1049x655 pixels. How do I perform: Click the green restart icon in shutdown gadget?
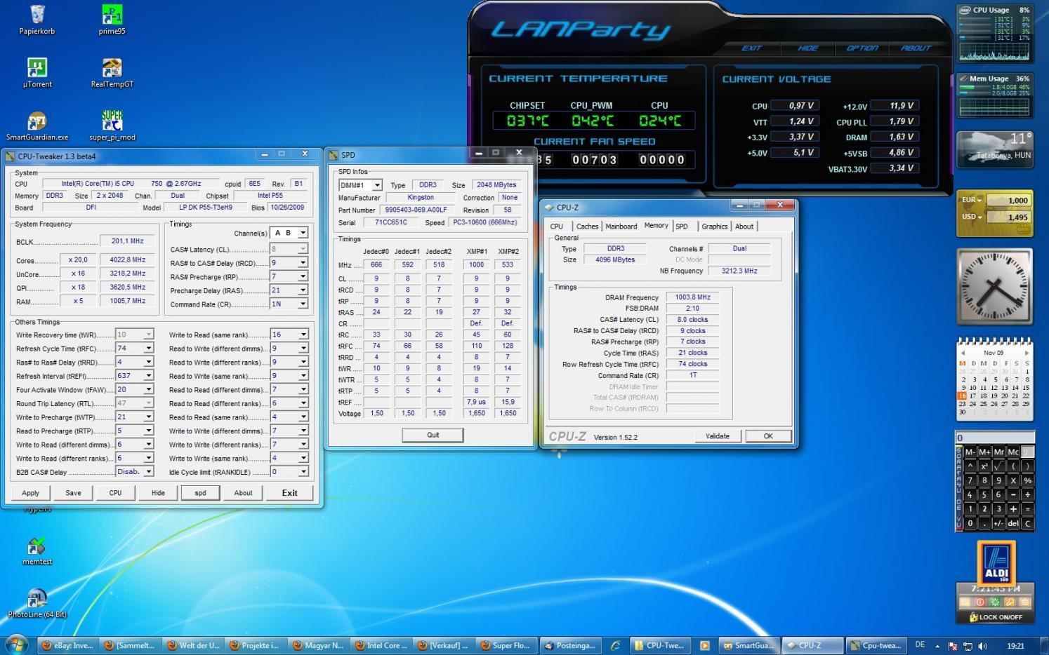pyautogui.click(x=994, y=602)
